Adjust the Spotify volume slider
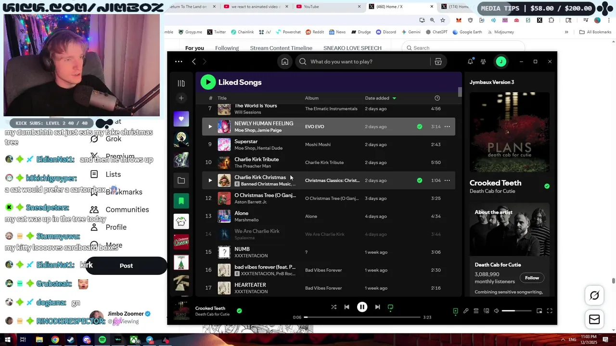This screenshot has height=346, width=616. click(517, 311)
